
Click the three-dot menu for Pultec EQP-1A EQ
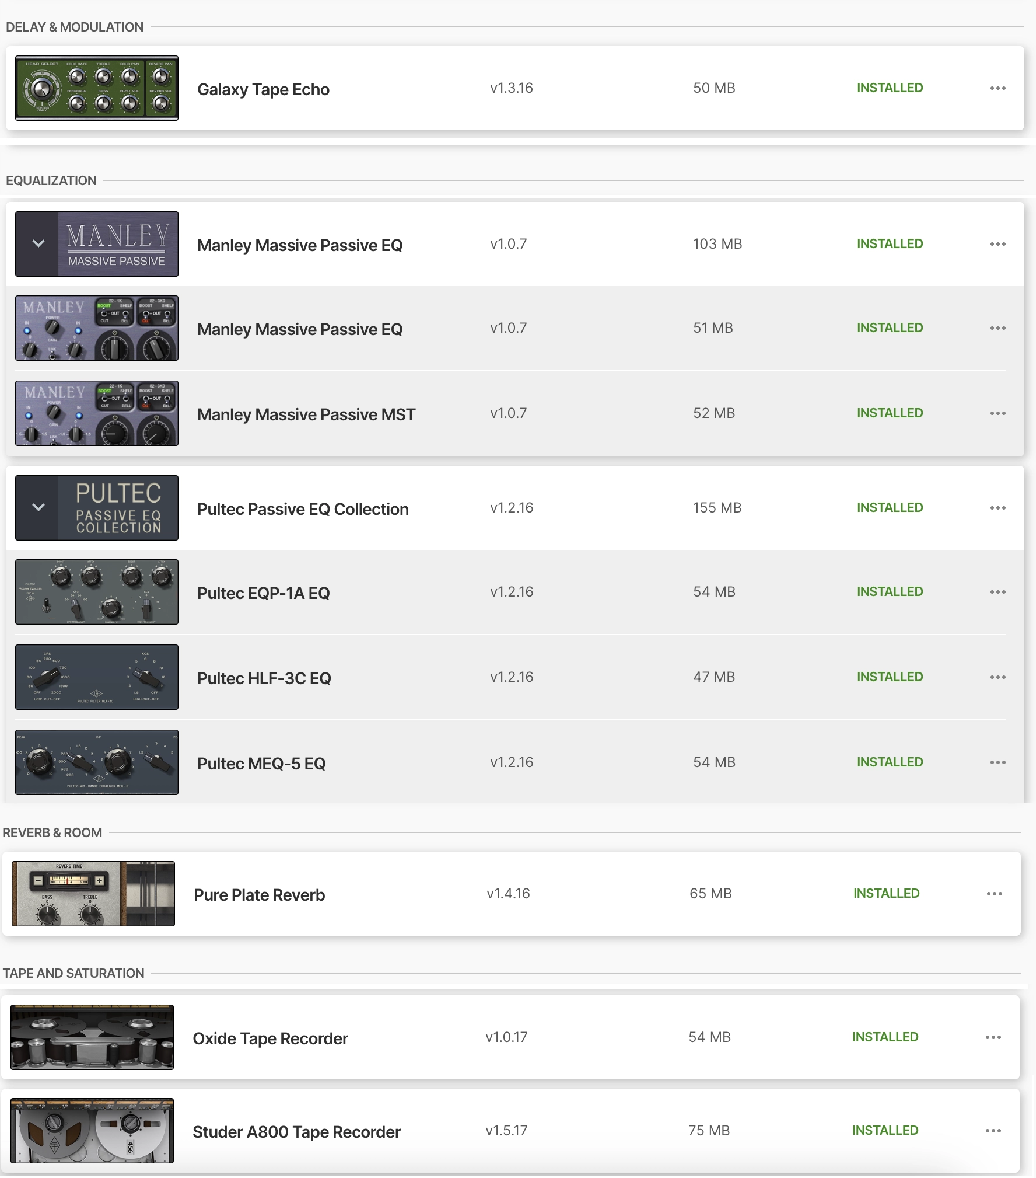(x=998, y=592)
